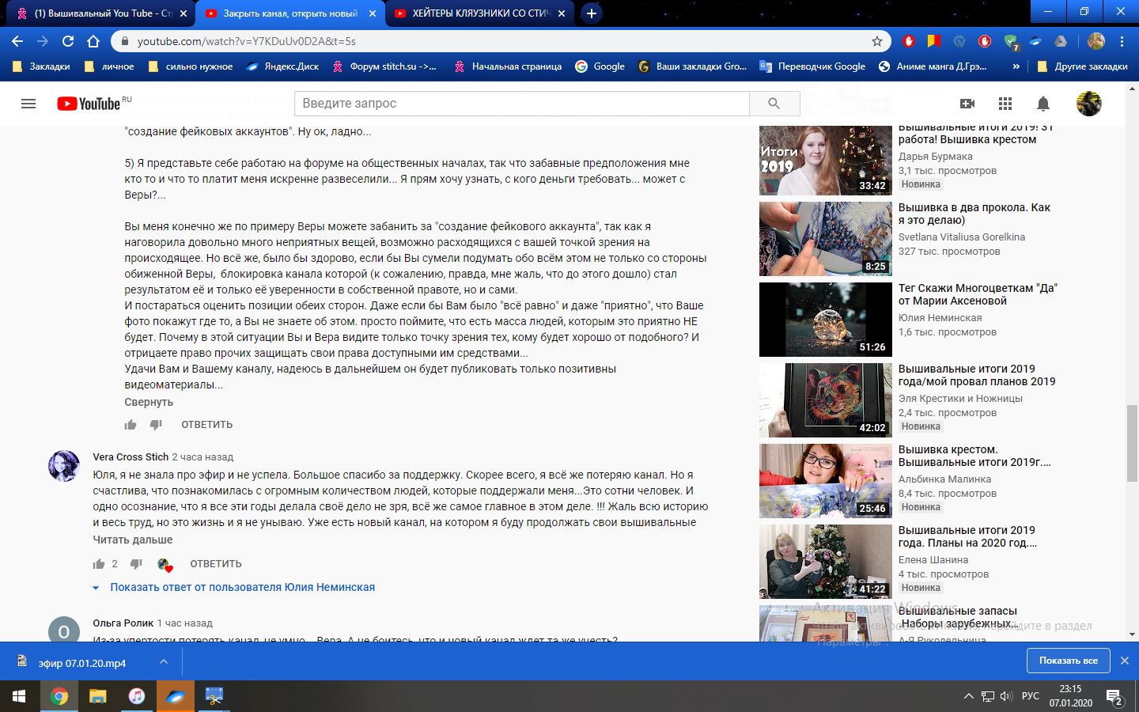Like the long expanded comment above
Image resolution: width=1139 pixels, height=712 pixels.
click(131, 425)
